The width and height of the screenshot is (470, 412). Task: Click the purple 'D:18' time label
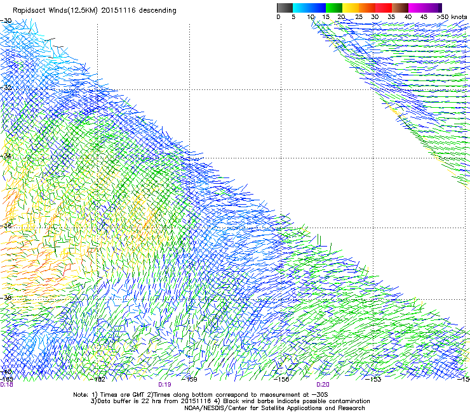(6, 385)
